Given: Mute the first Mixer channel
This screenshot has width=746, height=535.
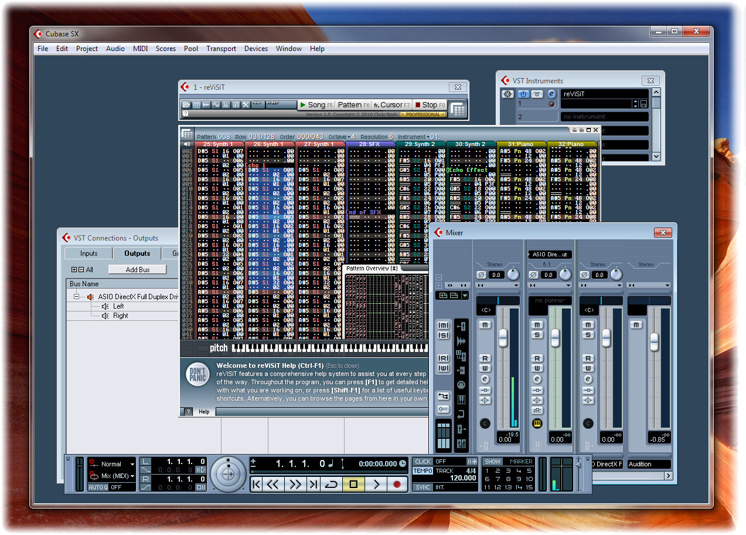Looking at the screenshot, I should (x=485, y=324).
